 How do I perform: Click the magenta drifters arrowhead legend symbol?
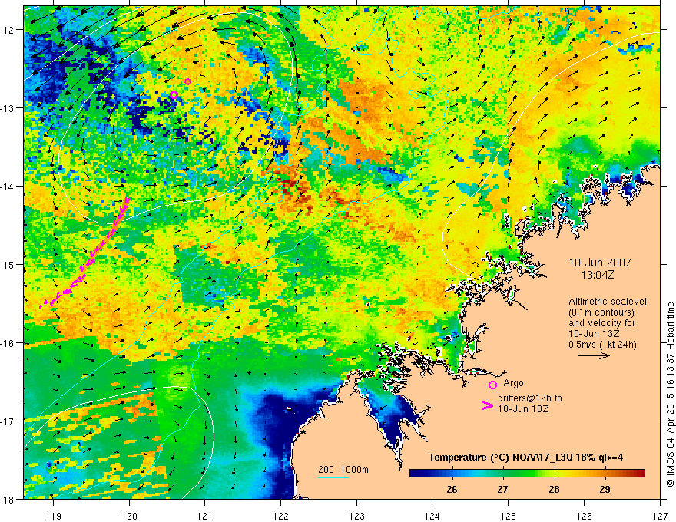click(487, 405)
